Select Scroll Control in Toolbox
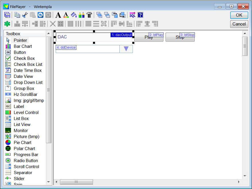 26,167
